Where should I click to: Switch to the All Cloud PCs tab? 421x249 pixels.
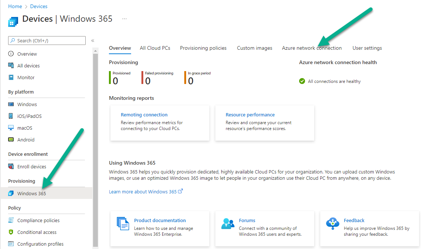[155, 48]
